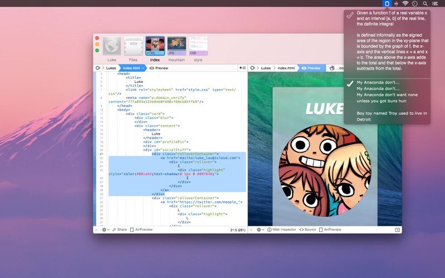The width and height of the screenshot is (445, 278).
Task: Switch to the mountain JPG tab
Action: coord(176,46)
